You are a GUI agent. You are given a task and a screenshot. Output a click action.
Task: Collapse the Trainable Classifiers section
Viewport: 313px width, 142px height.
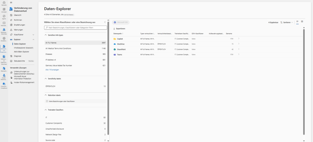point(46,109)
